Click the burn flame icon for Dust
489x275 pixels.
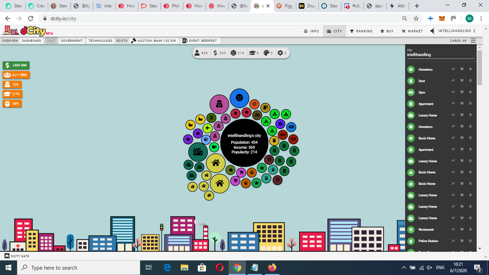470,81
